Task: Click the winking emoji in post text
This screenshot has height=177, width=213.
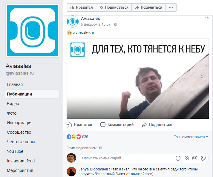Action: click(x=69, y=33)
